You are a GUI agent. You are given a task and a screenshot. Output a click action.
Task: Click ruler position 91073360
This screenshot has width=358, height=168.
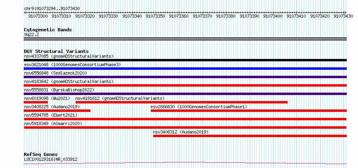[179, 16]
